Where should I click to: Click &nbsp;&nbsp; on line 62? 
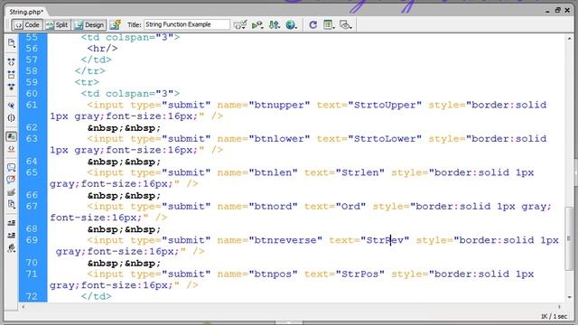coord(125,128)
